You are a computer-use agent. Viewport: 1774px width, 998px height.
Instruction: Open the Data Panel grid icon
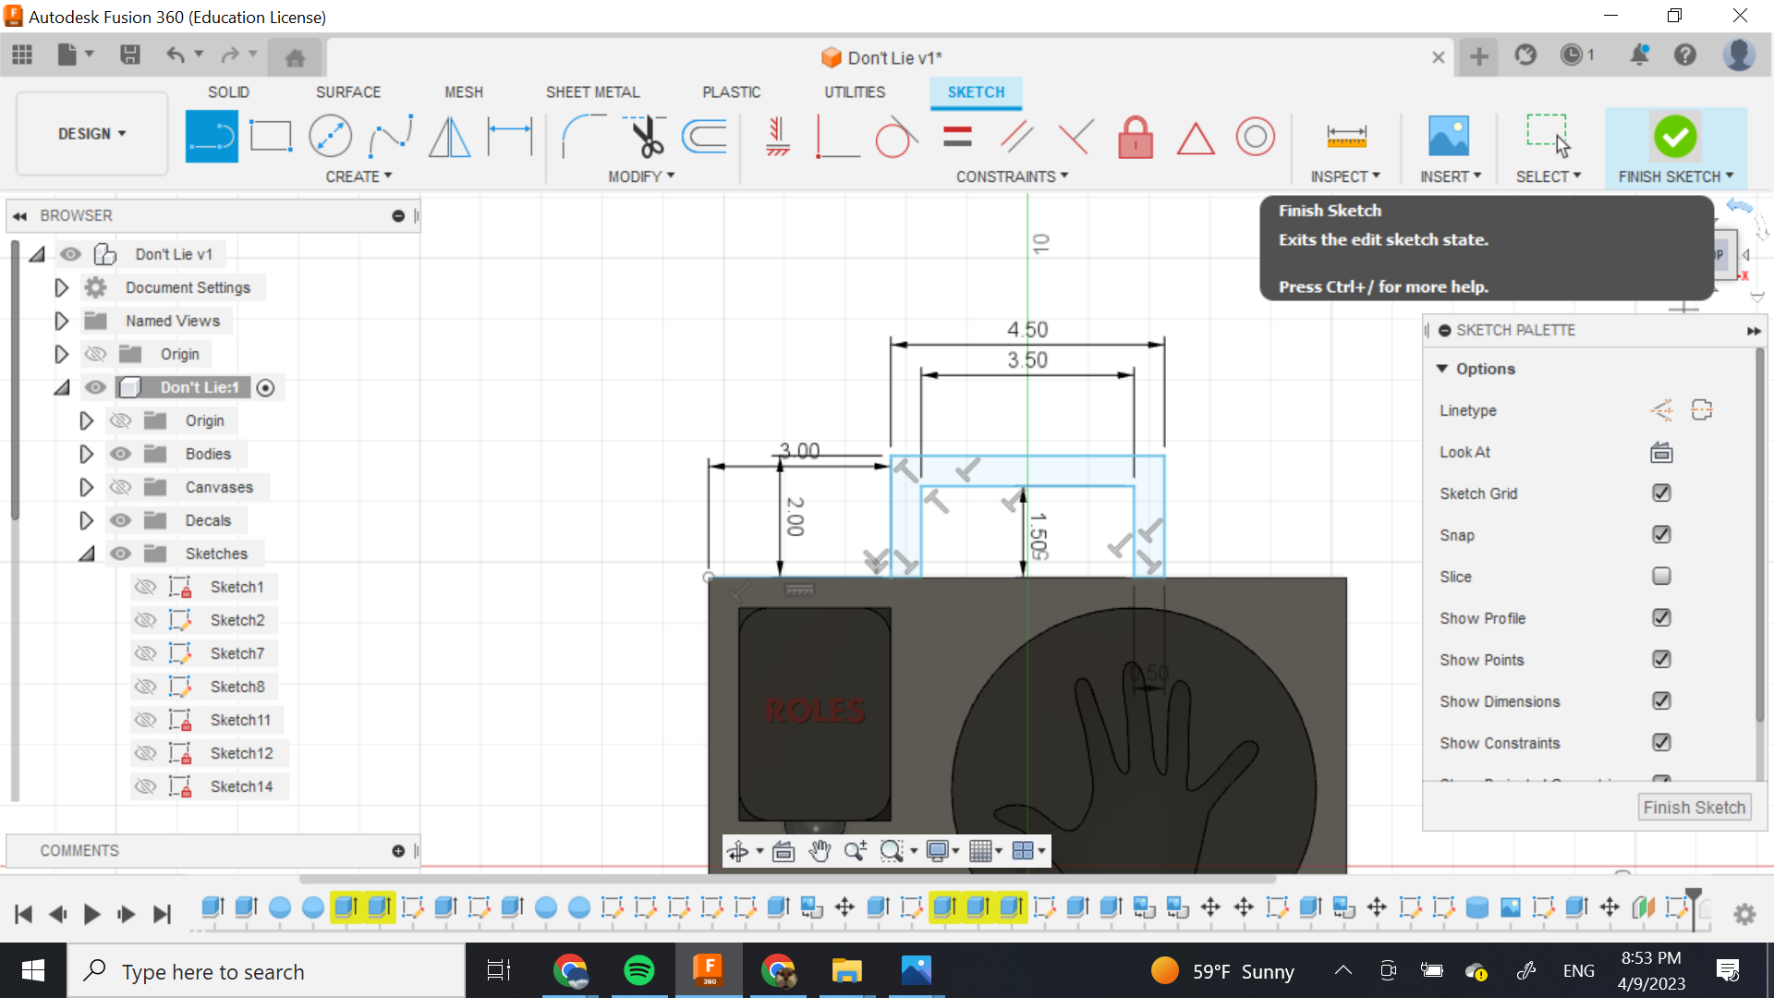click(x=22, y=55)
